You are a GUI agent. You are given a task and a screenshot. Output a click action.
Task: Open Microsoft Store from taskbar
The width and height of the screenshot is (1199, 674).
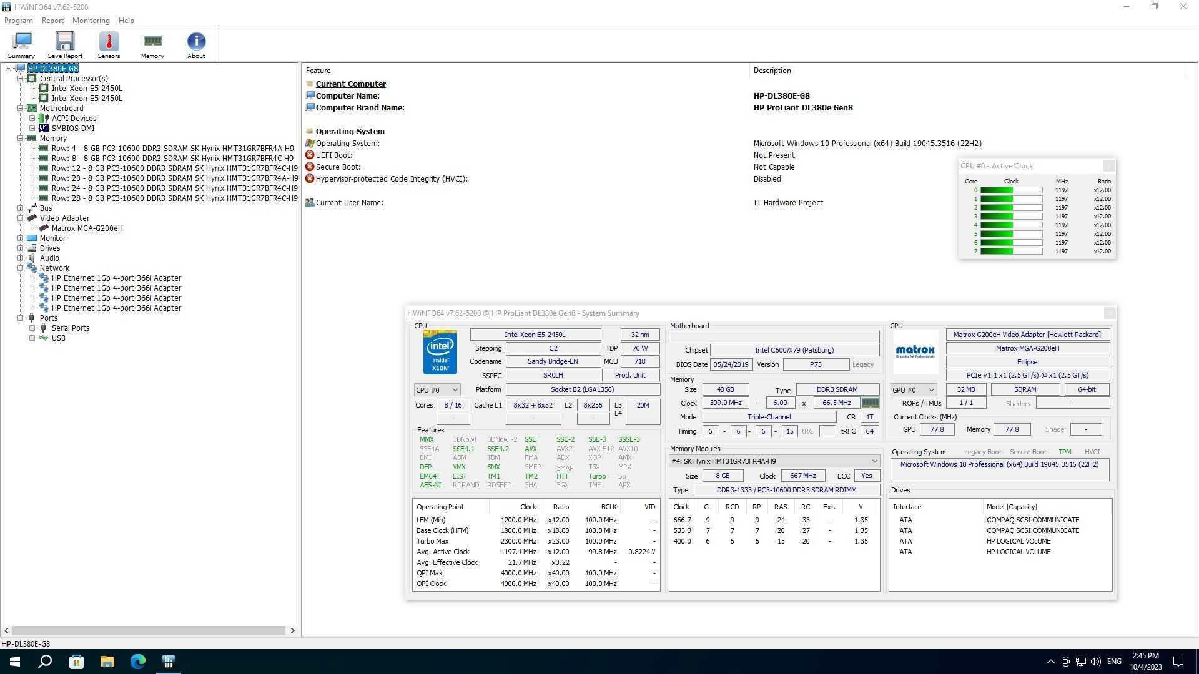(x=76, y=662)
